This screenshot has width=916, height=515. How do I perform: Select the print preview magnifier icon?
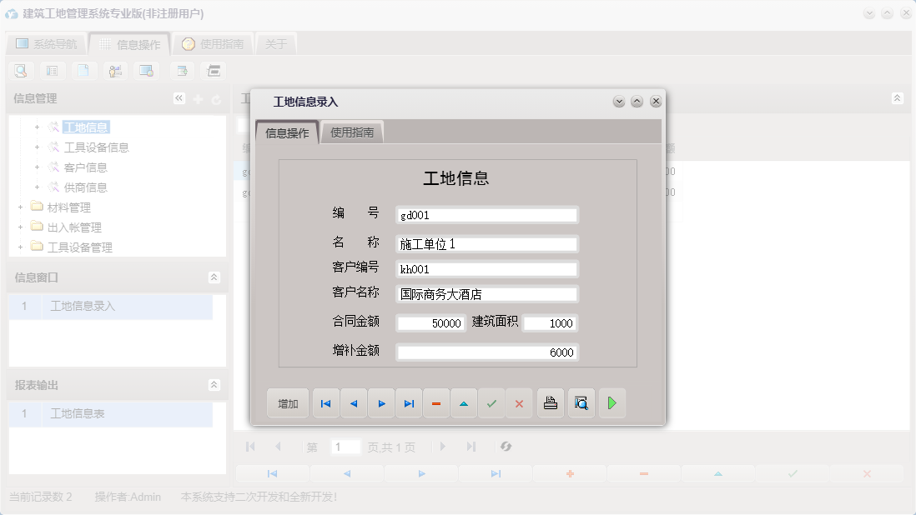(x=581, y=402)
